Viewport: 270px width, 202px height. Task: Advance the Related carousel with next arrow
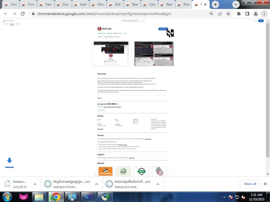(170, 175)
